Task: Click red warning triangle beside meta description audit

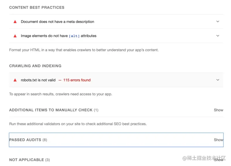Action: click(x=15, y=22)
